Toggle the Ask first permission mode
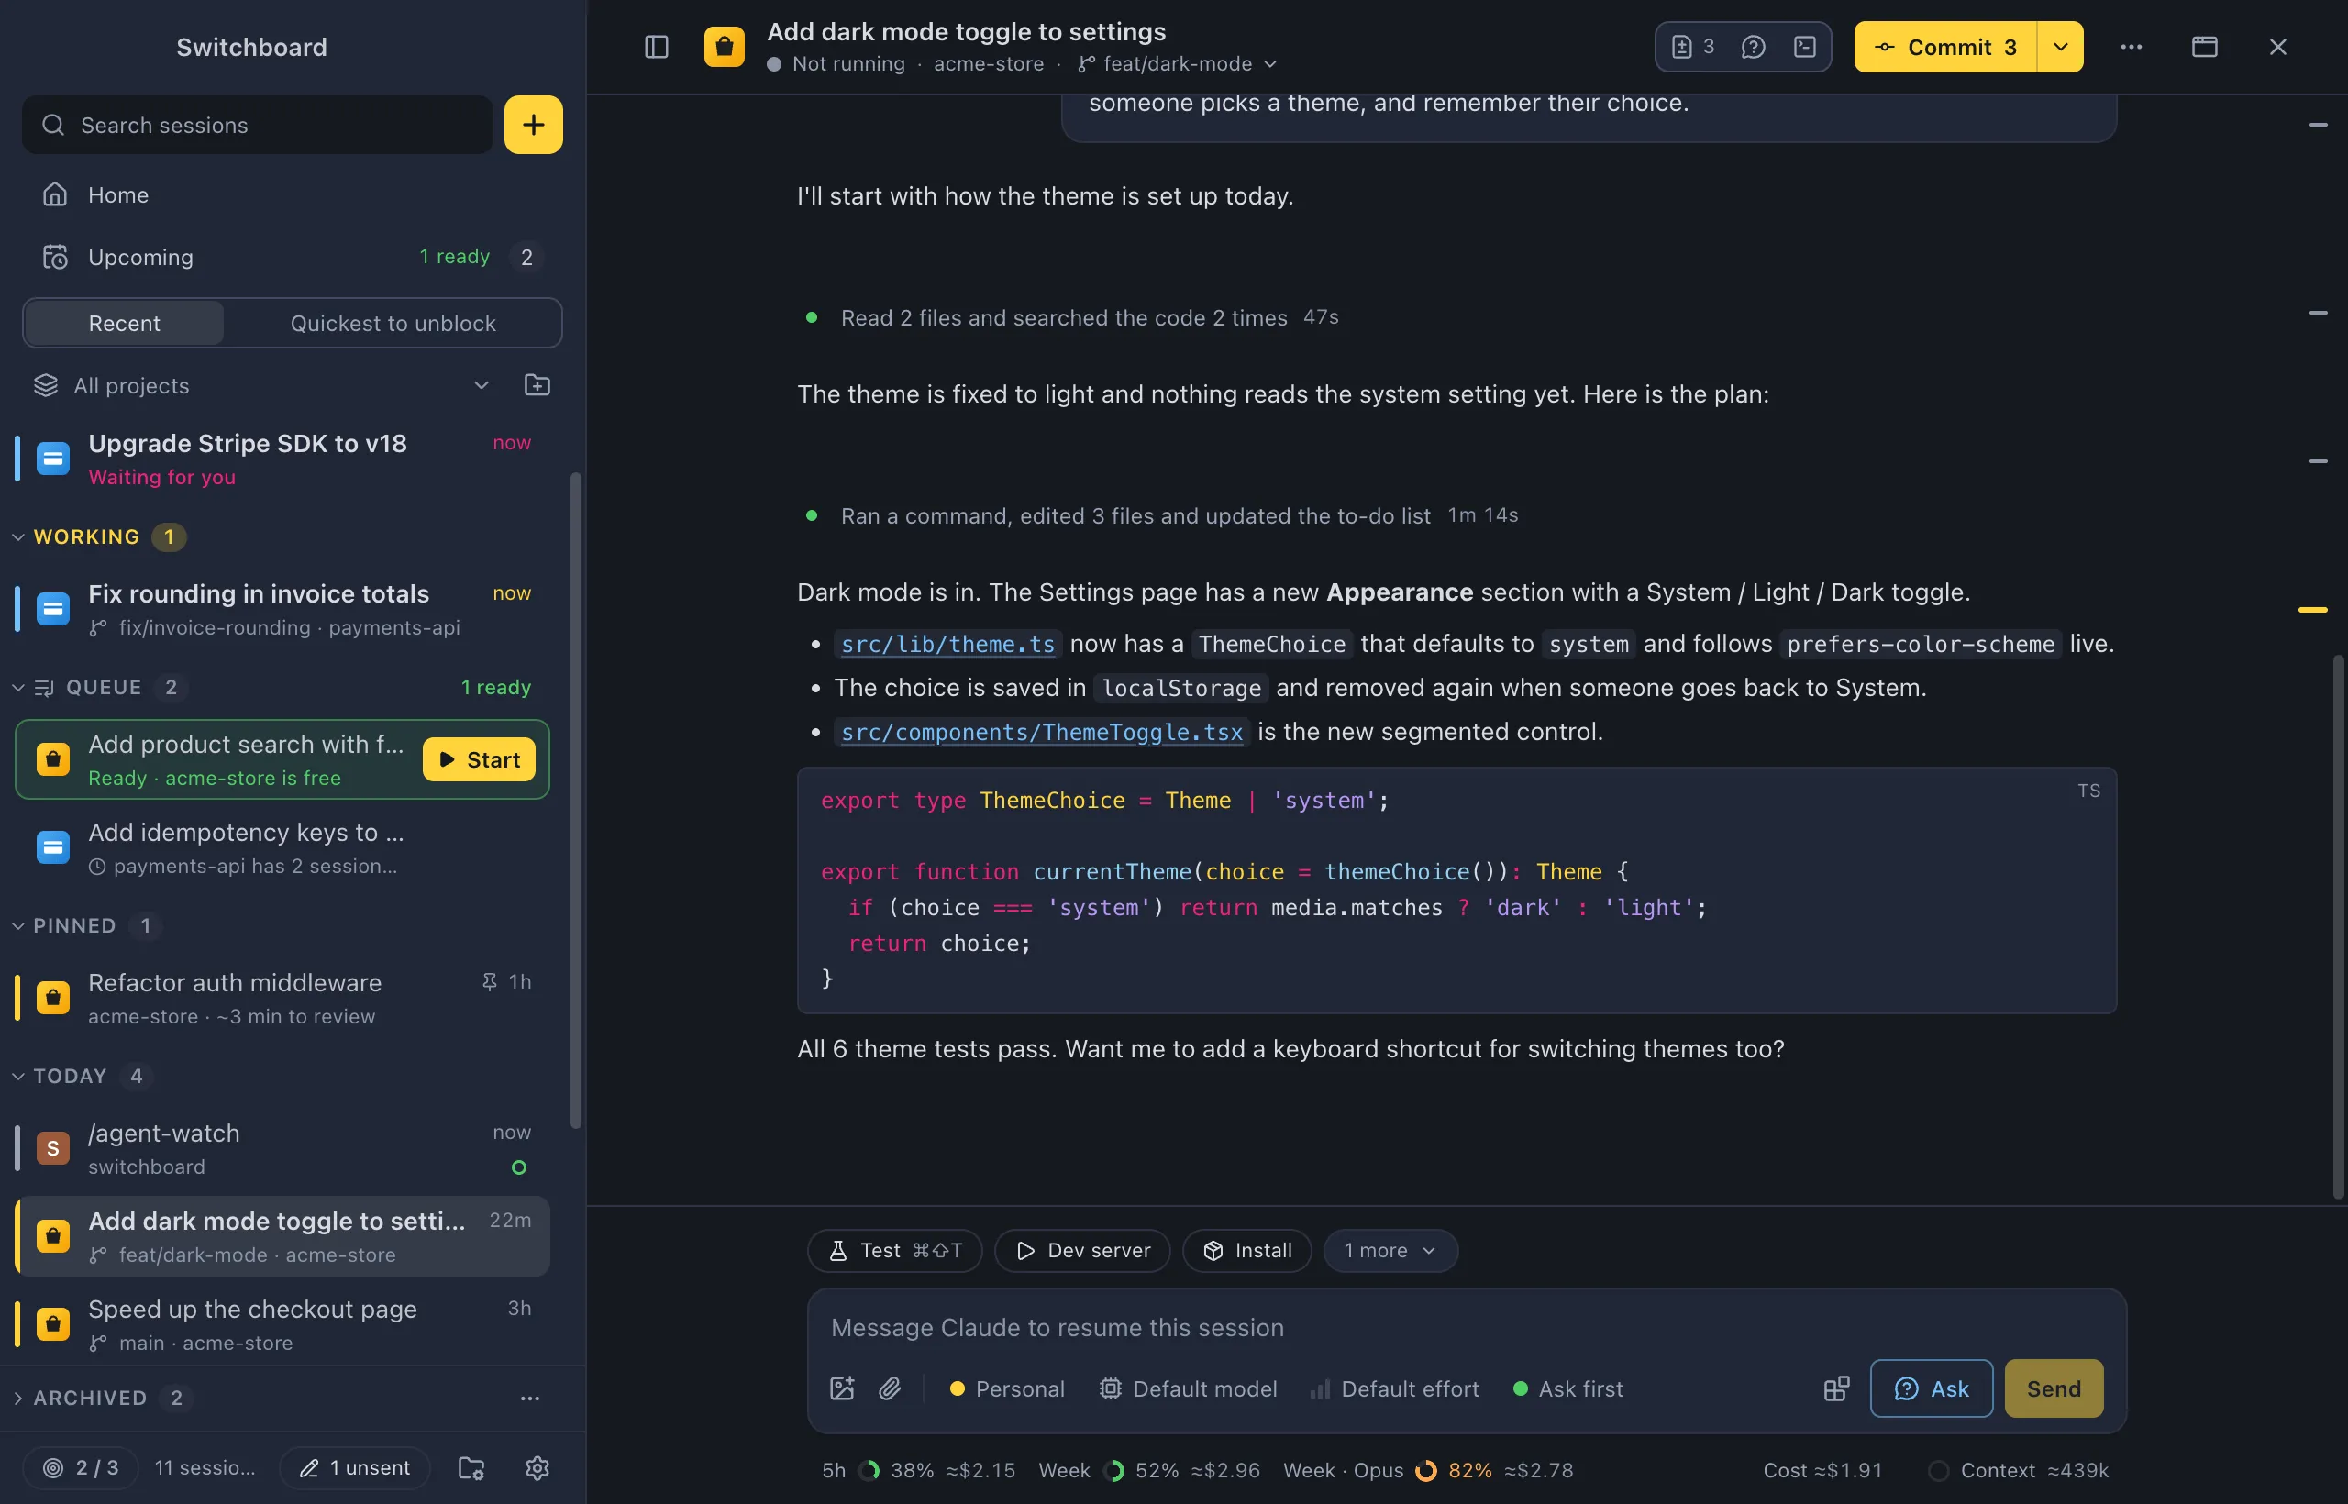This screenshot has width=2348, height=1504. pos(1567,1388)
